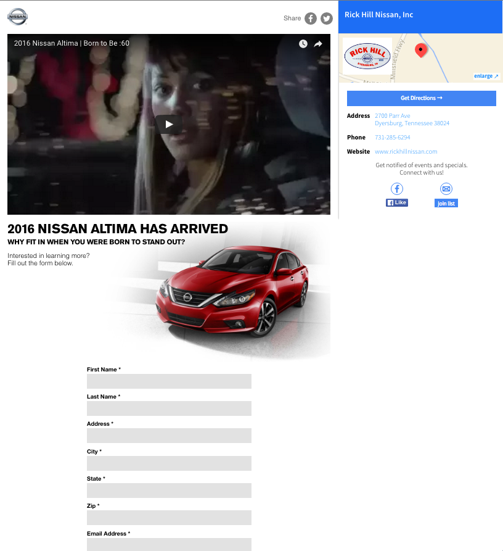Click the video share arrow icon
Image resolution: width=503 pixels, height=551 pixels.
(318, 44)
